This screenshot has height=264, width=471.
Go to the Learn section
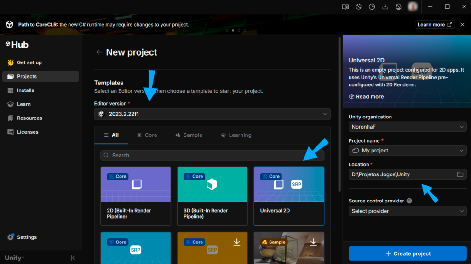click(40, 104)
